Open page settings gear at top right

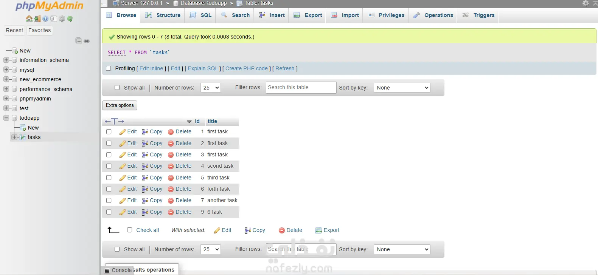(x=586, y=3)
